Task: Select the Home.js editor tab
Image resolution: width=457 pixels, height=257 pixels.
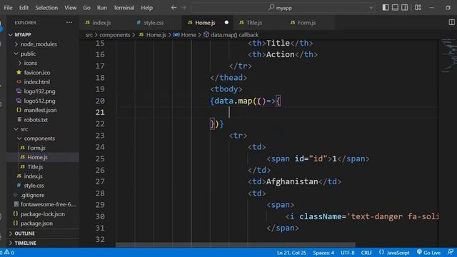Action: pos(205,23)
